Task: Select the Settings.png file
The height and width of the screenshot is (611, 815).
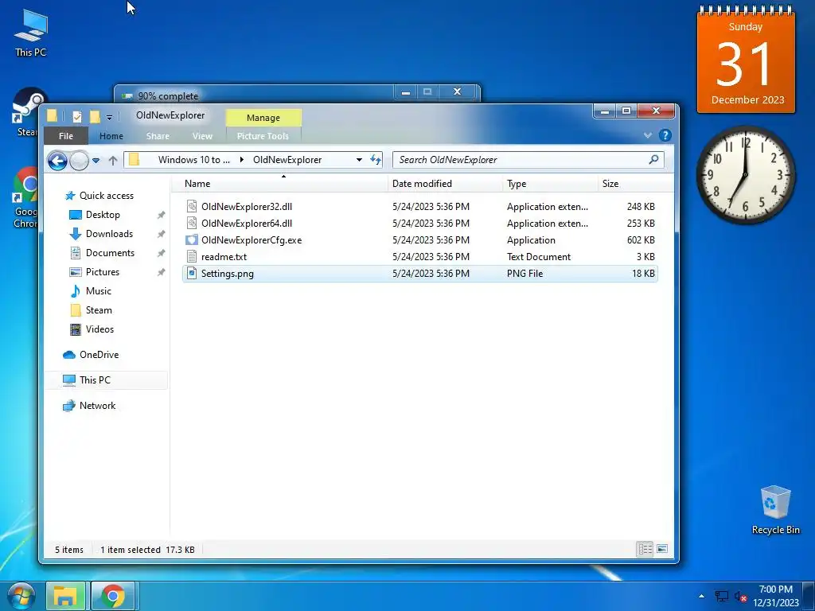Action: tap(420, 274)
